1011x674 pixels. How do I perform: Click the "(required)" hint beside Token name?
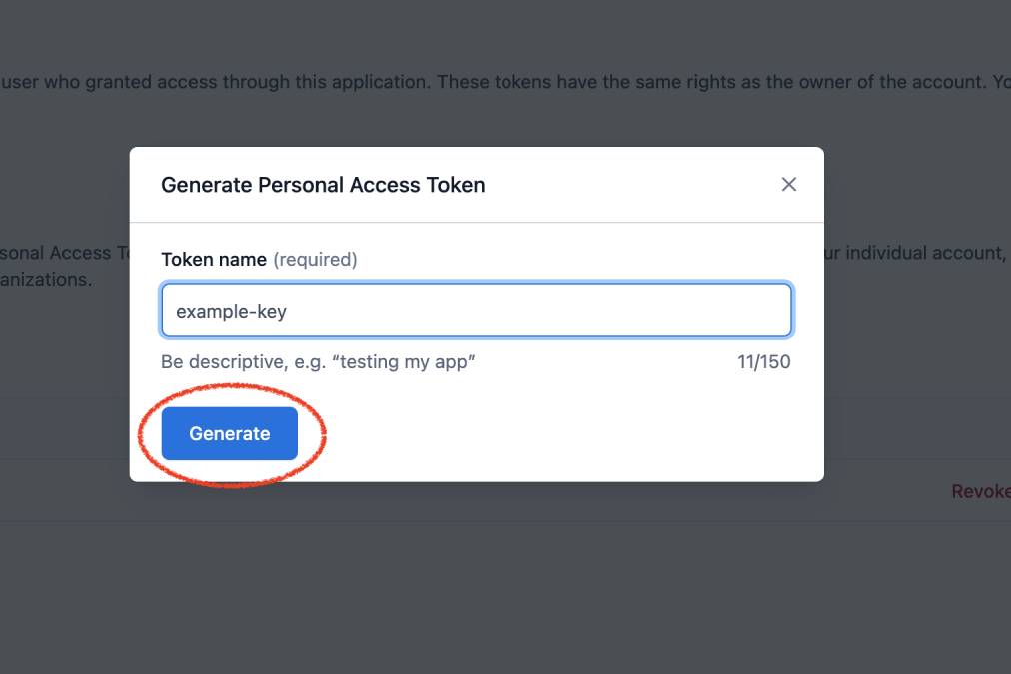click(x=315, y=259)
